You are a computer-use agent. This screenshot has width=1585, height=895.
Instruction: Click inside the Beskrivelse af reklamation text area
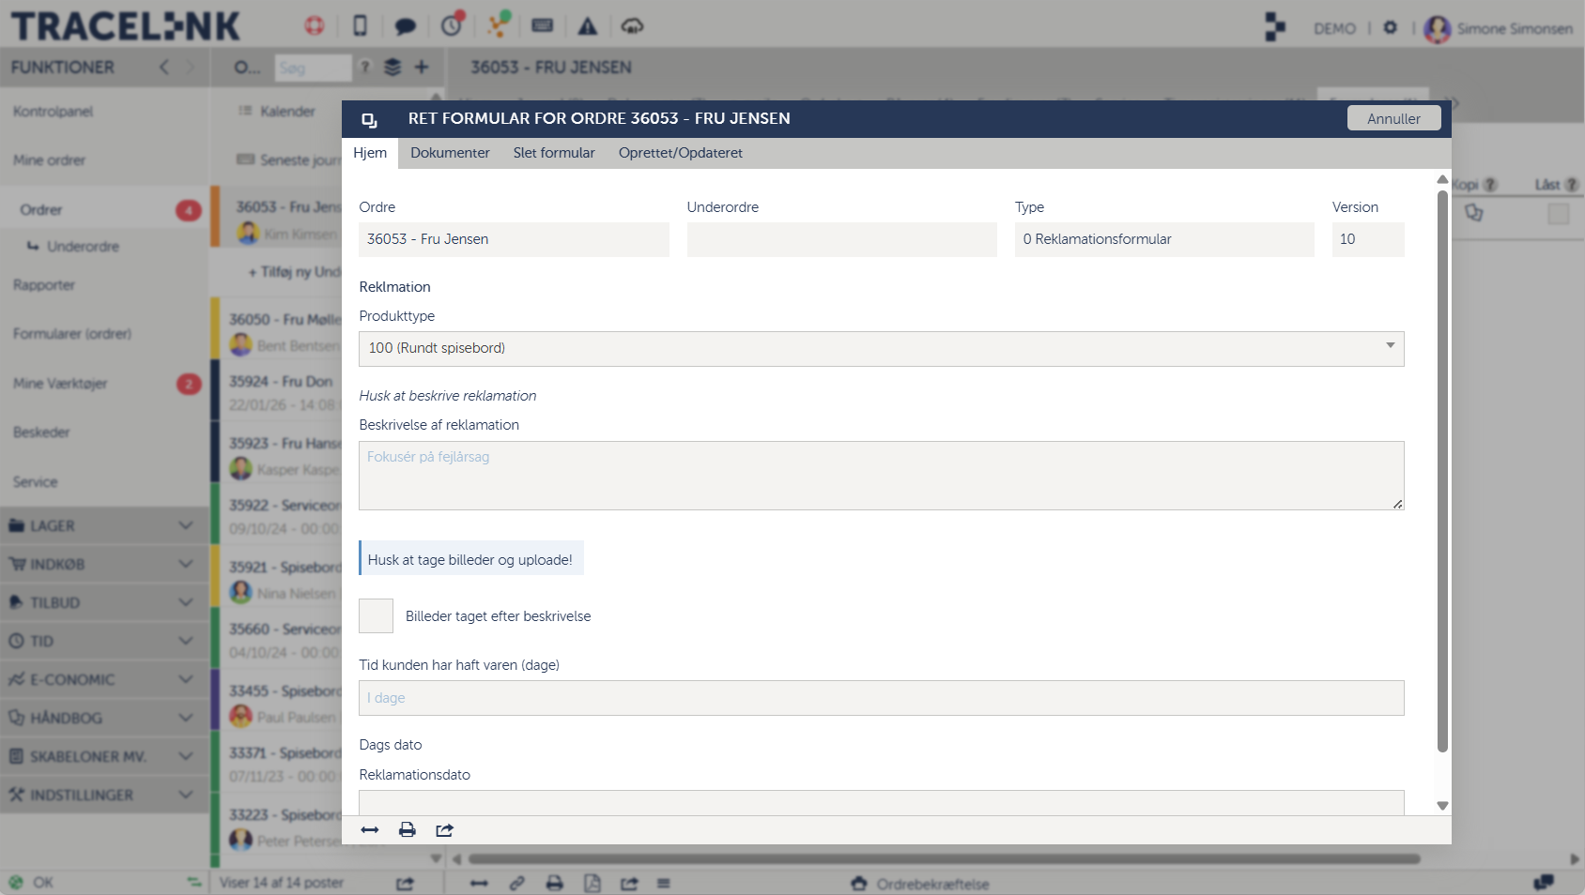click(880, 476)
